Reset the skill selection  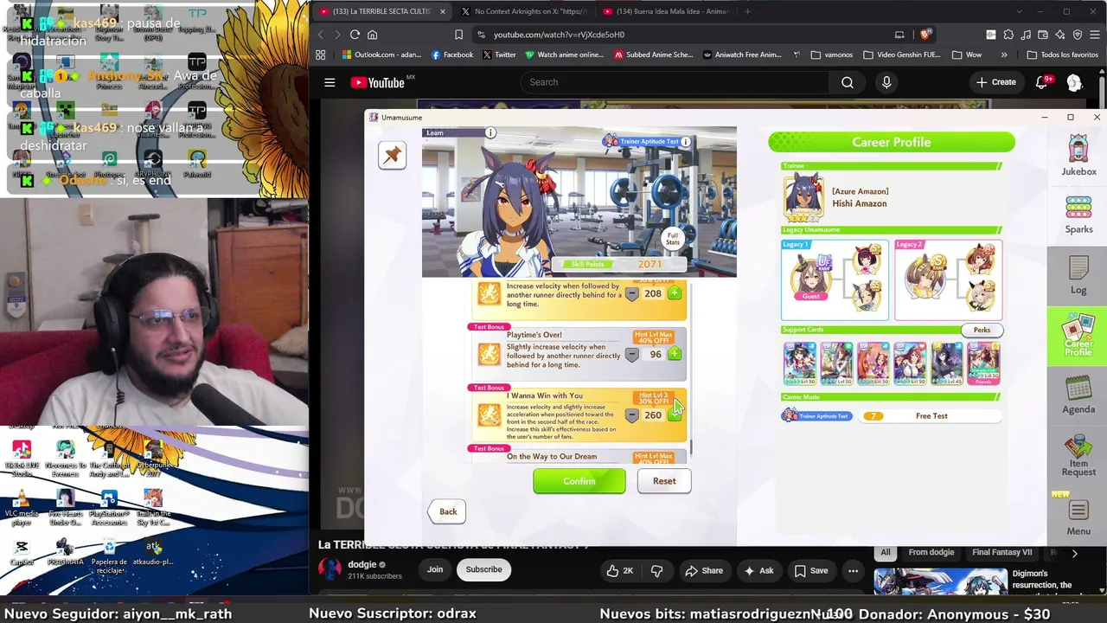click(664, 481)
